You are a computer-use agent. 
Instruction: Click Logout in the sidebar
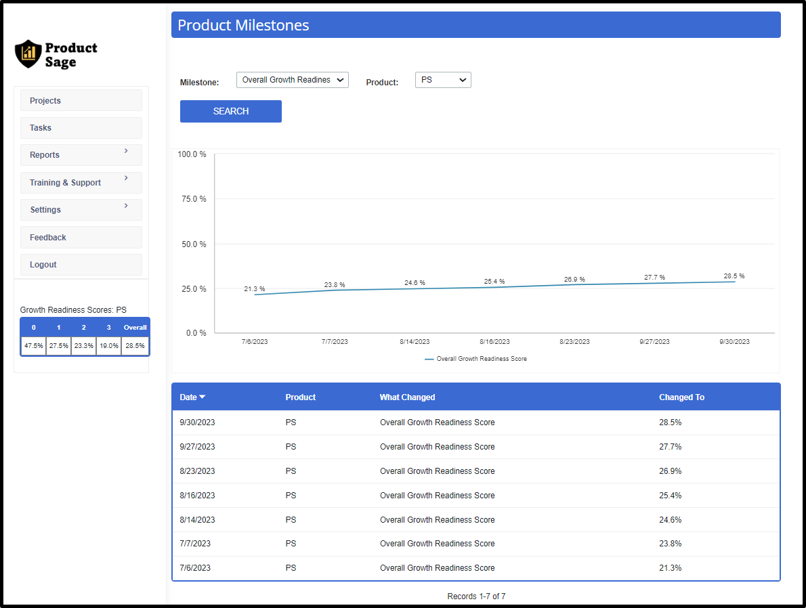coord(81,265)
